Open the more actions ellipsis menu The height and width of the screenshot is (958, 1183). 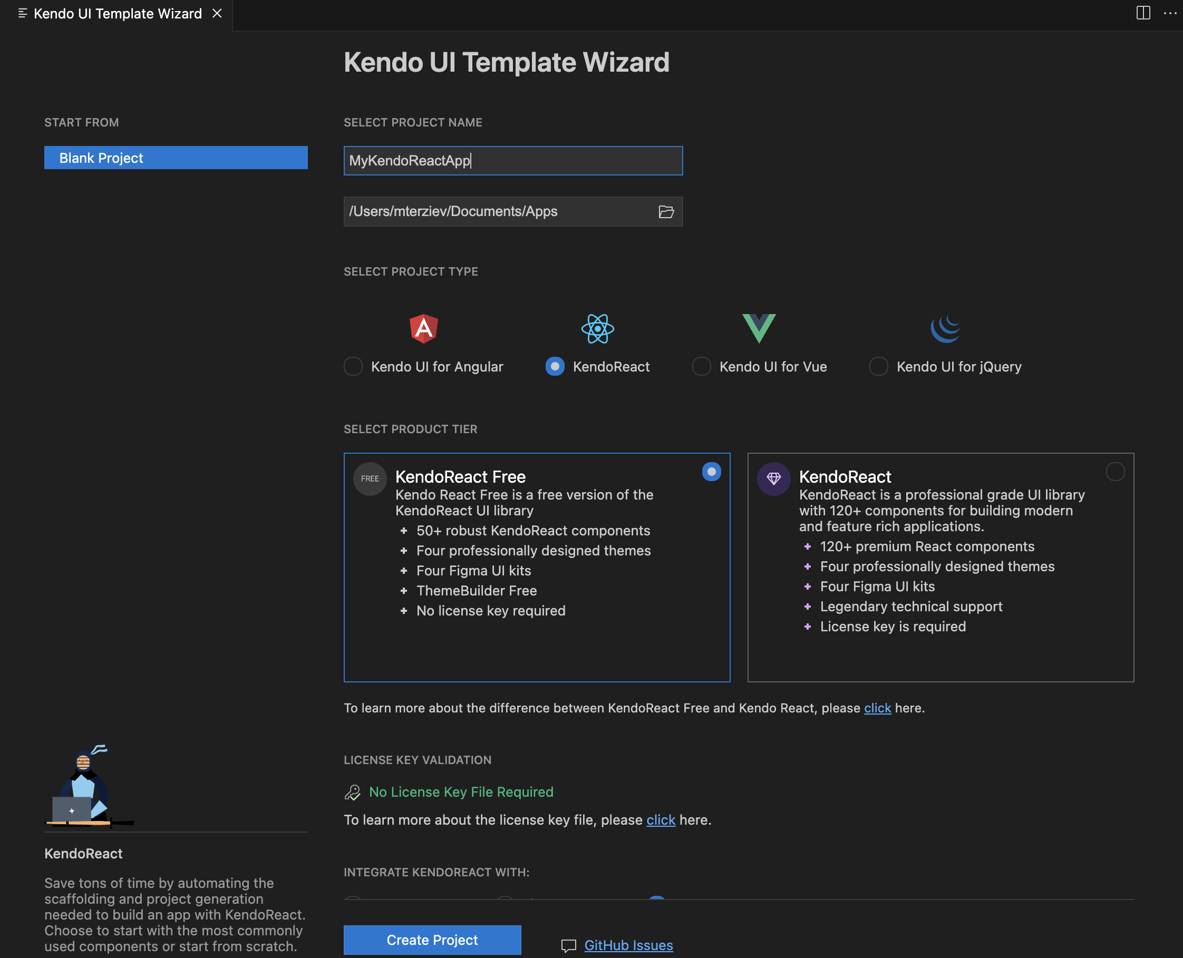pyautogui.click(x=1170, y=14)
